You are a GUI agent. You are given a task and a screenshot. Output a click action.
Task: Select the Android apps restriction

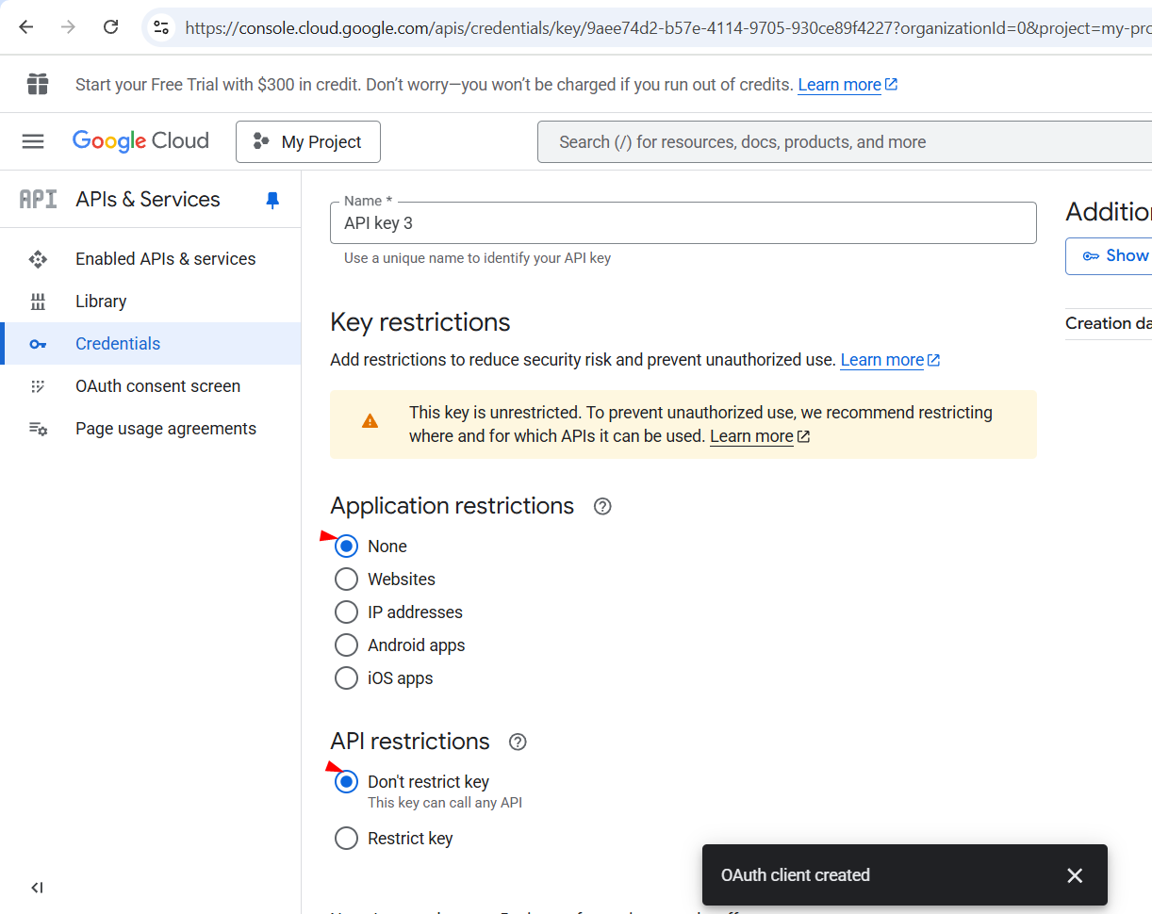click(347, 645)
